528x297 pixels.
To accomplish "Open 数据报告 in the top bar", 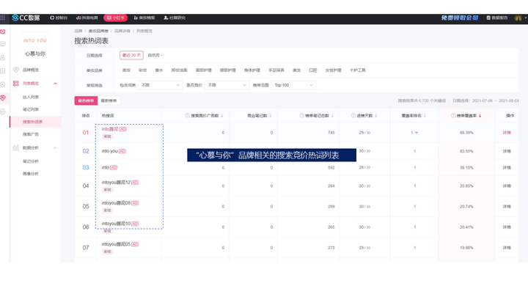I will coord(496,18).
